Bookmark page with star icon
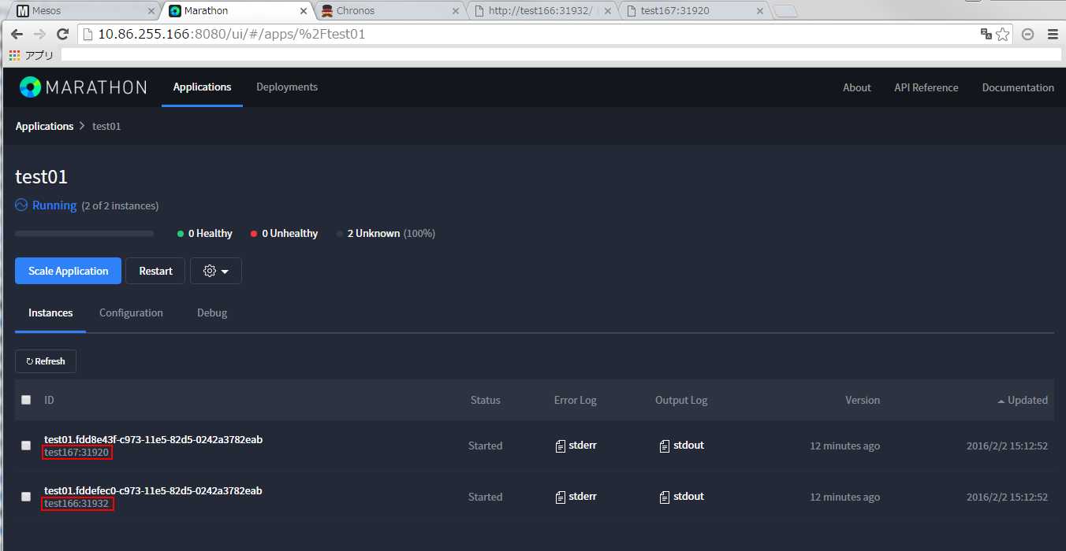Viewport: 1066px width, 551px height. point(1002,35)
